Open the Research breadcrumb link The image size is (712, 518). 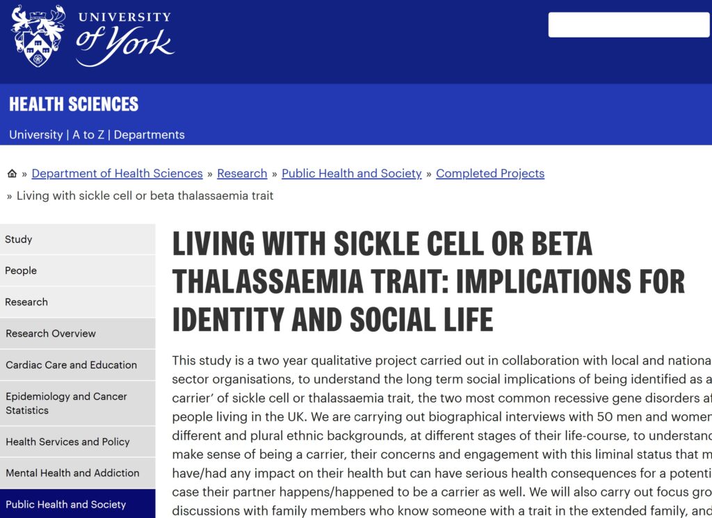pos(242,173)
